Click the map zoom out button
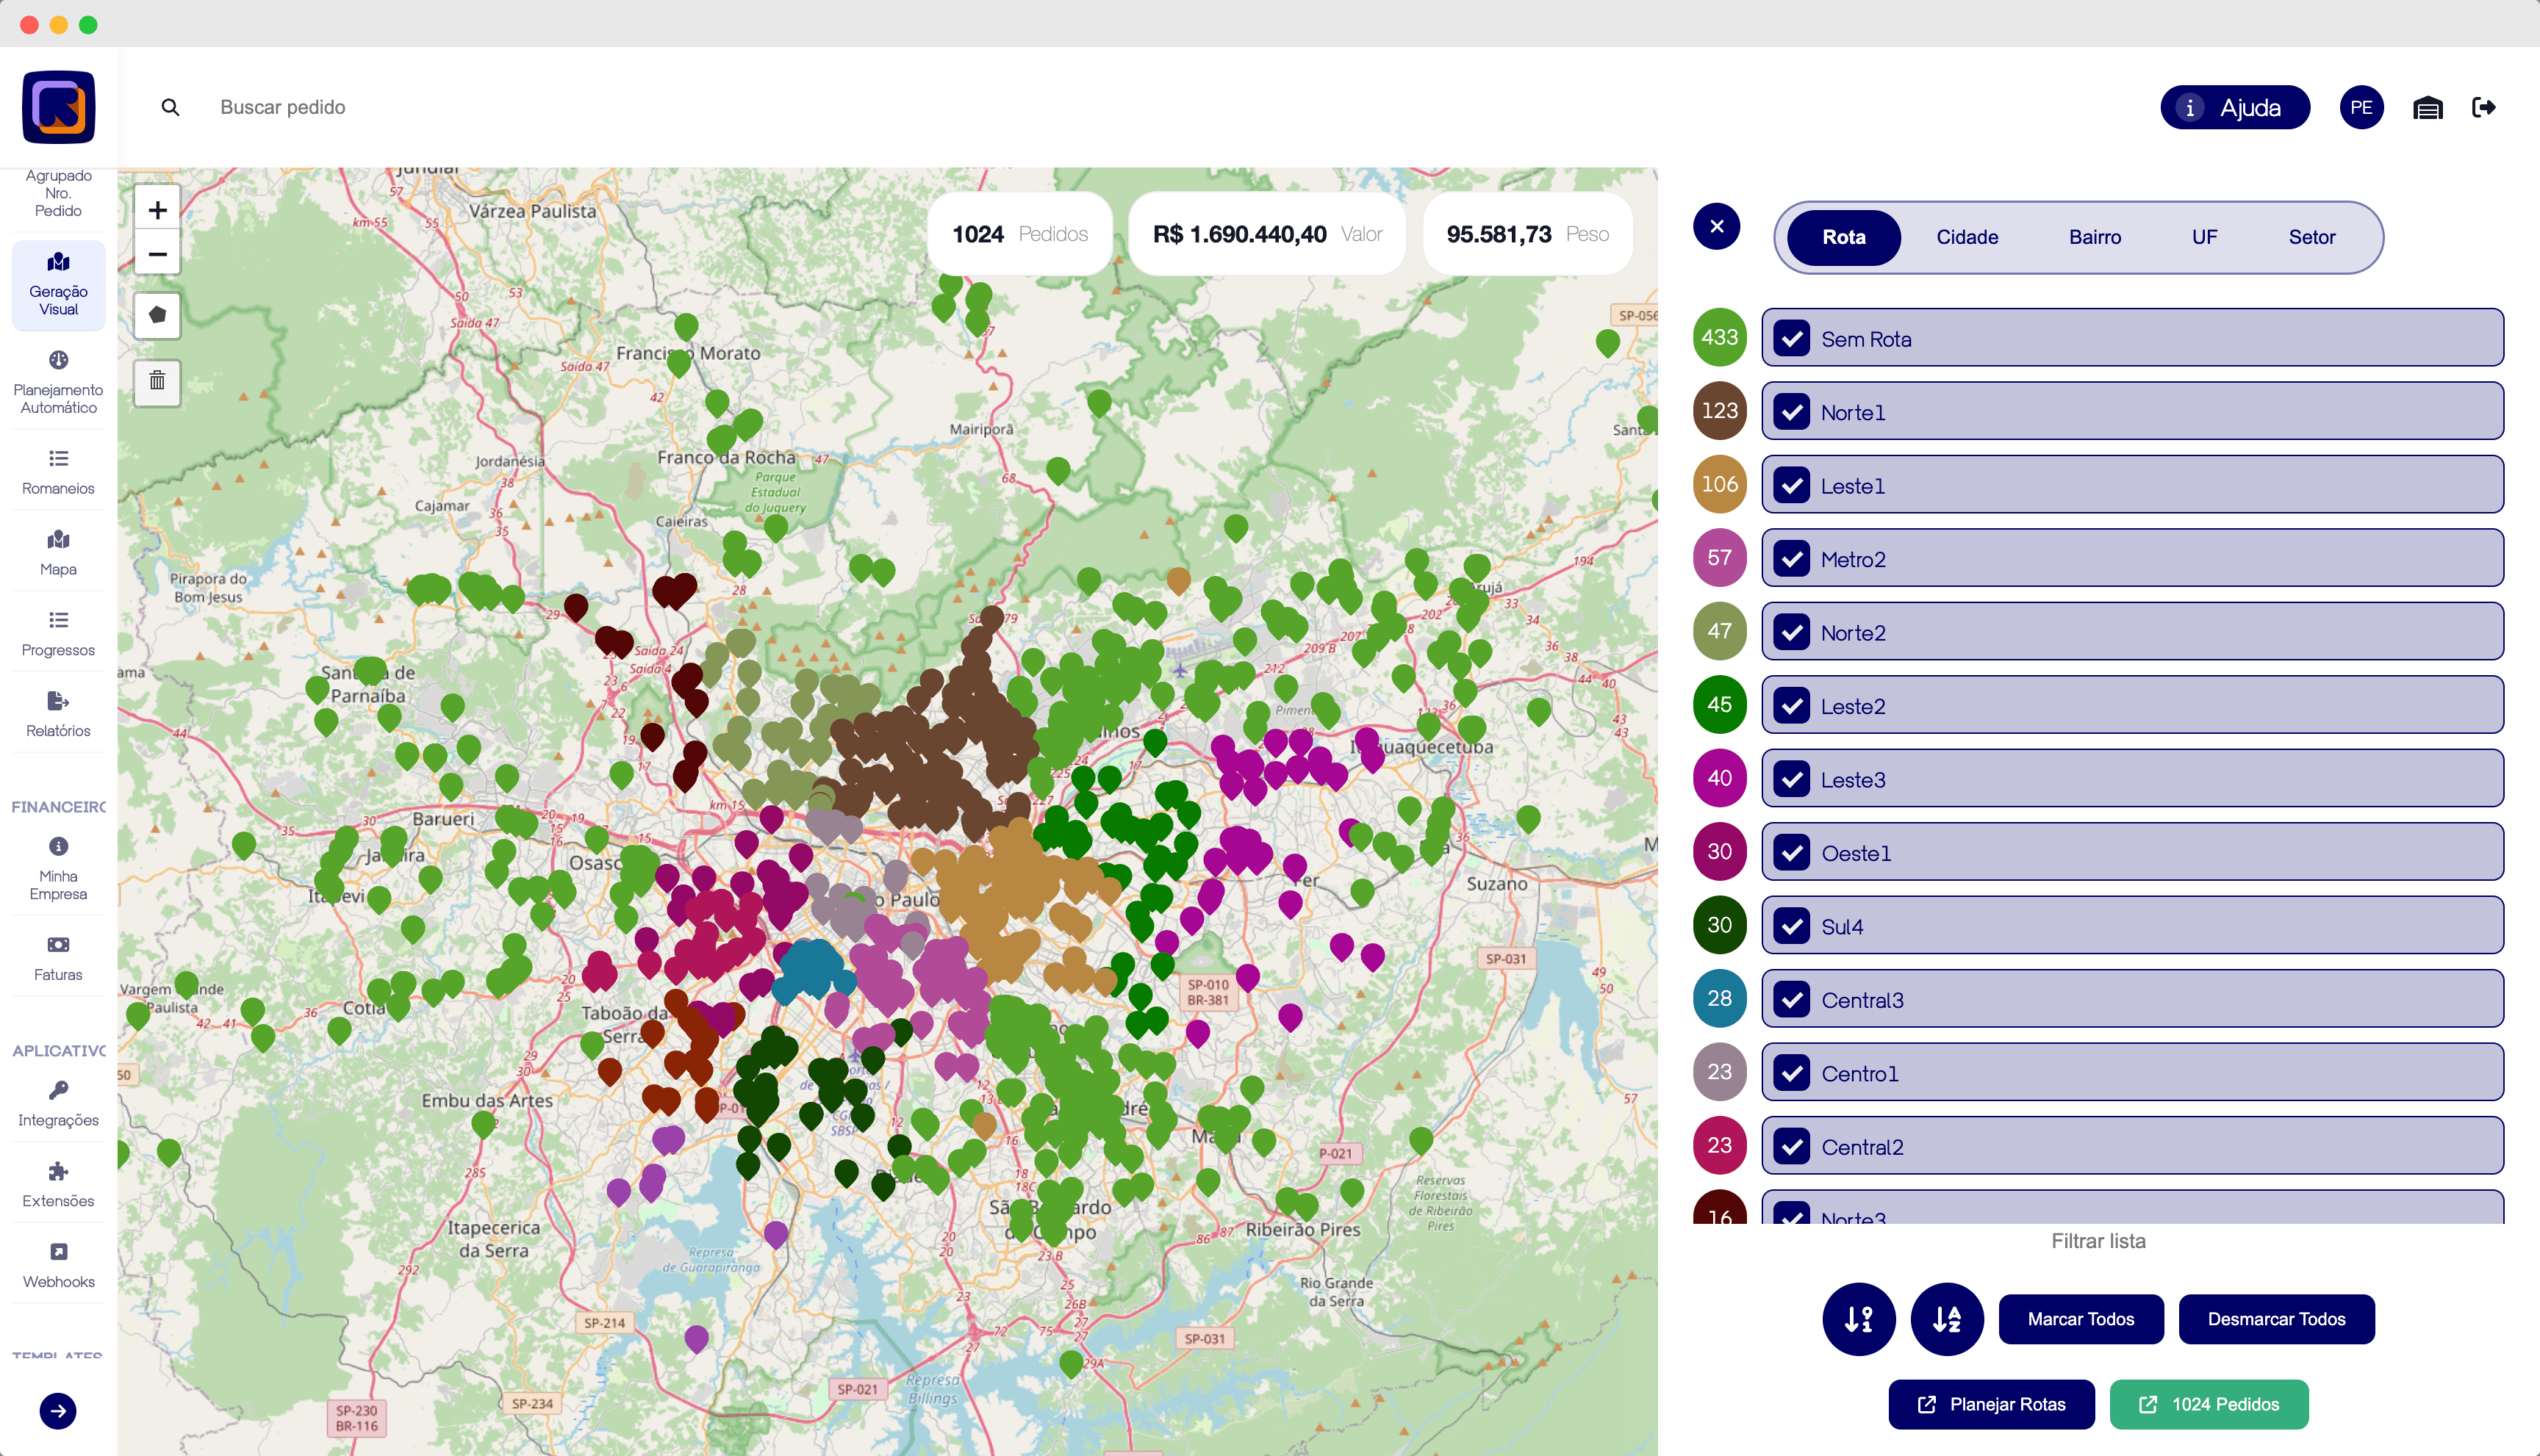Image resolution: width=2540 pixels, height=1456 pixels. 157,254
